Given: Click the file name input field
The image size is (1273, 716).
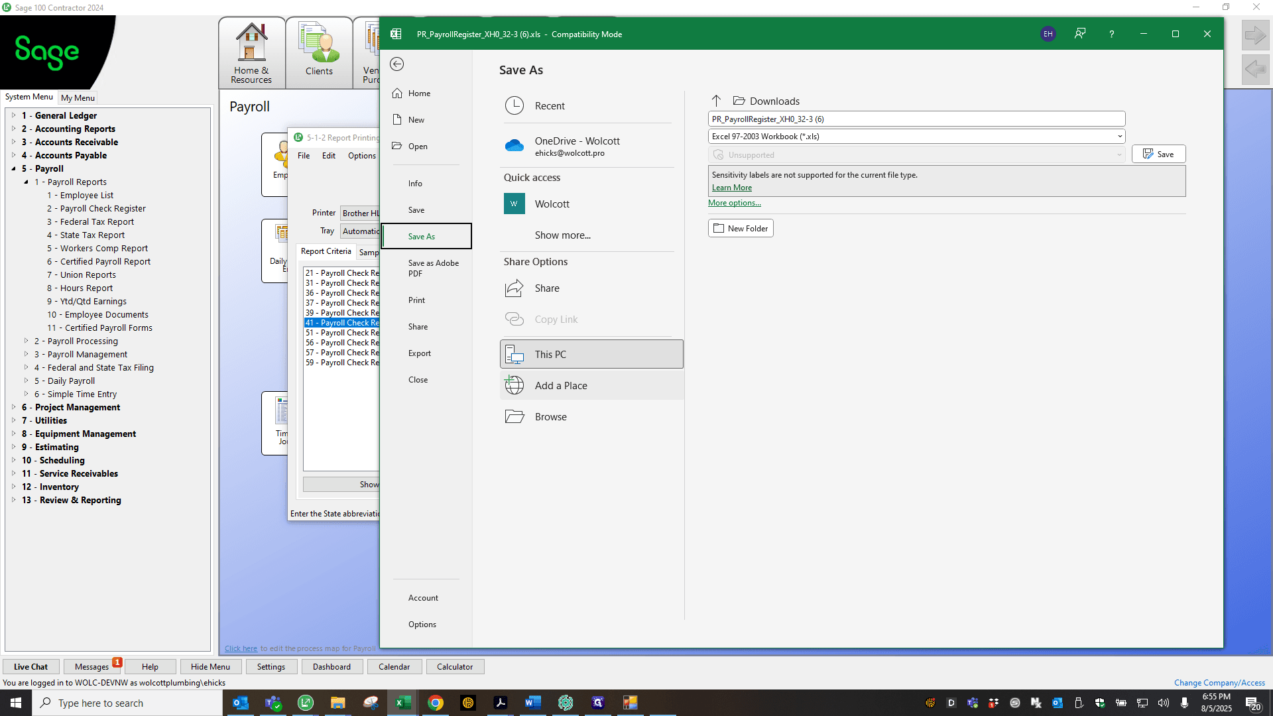Looking at the screenshot, I should pyautogui.click(x=916, y=119).
